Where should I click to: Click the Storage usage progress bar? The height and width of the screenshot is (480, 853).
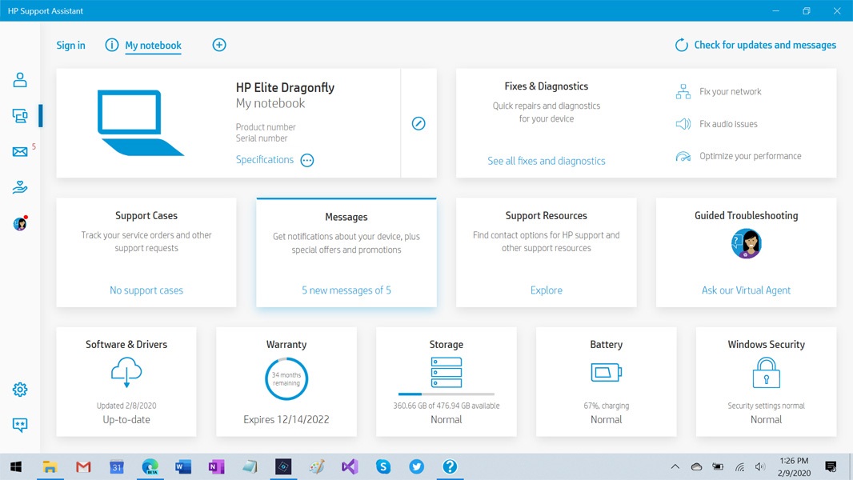446,394
